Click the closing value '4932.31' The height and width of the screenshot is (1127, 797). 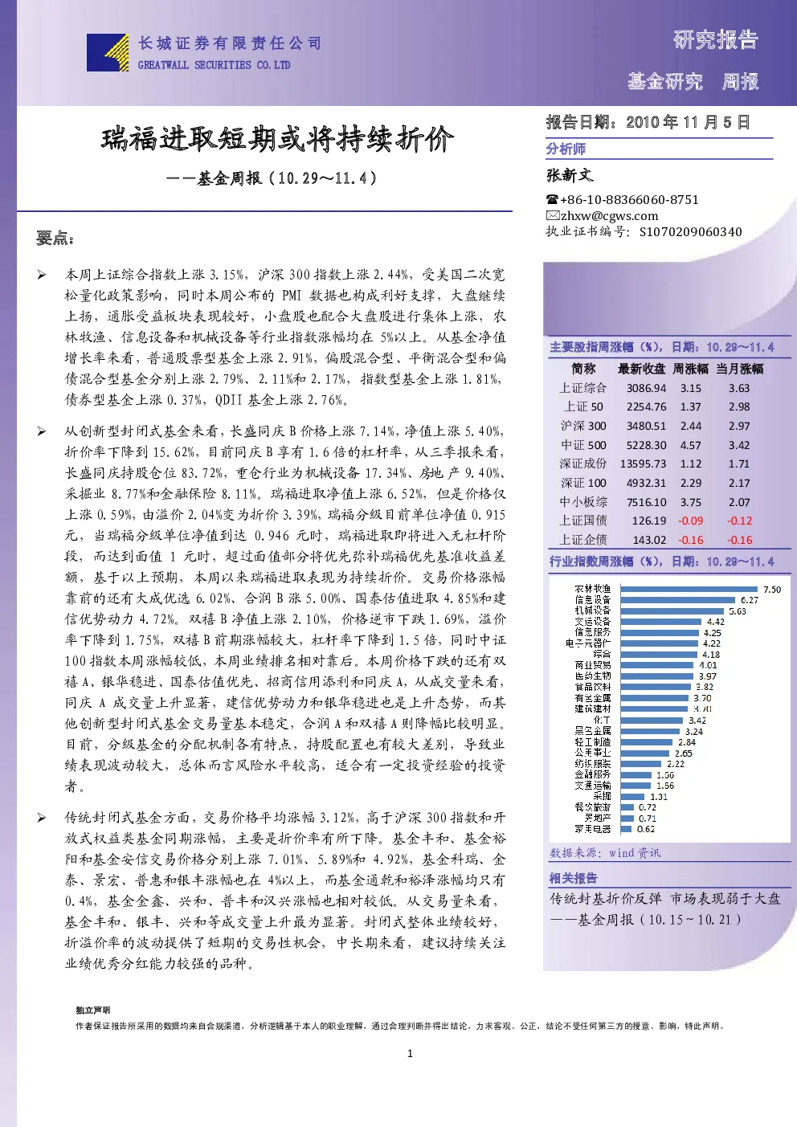click(x=647, y=483)
